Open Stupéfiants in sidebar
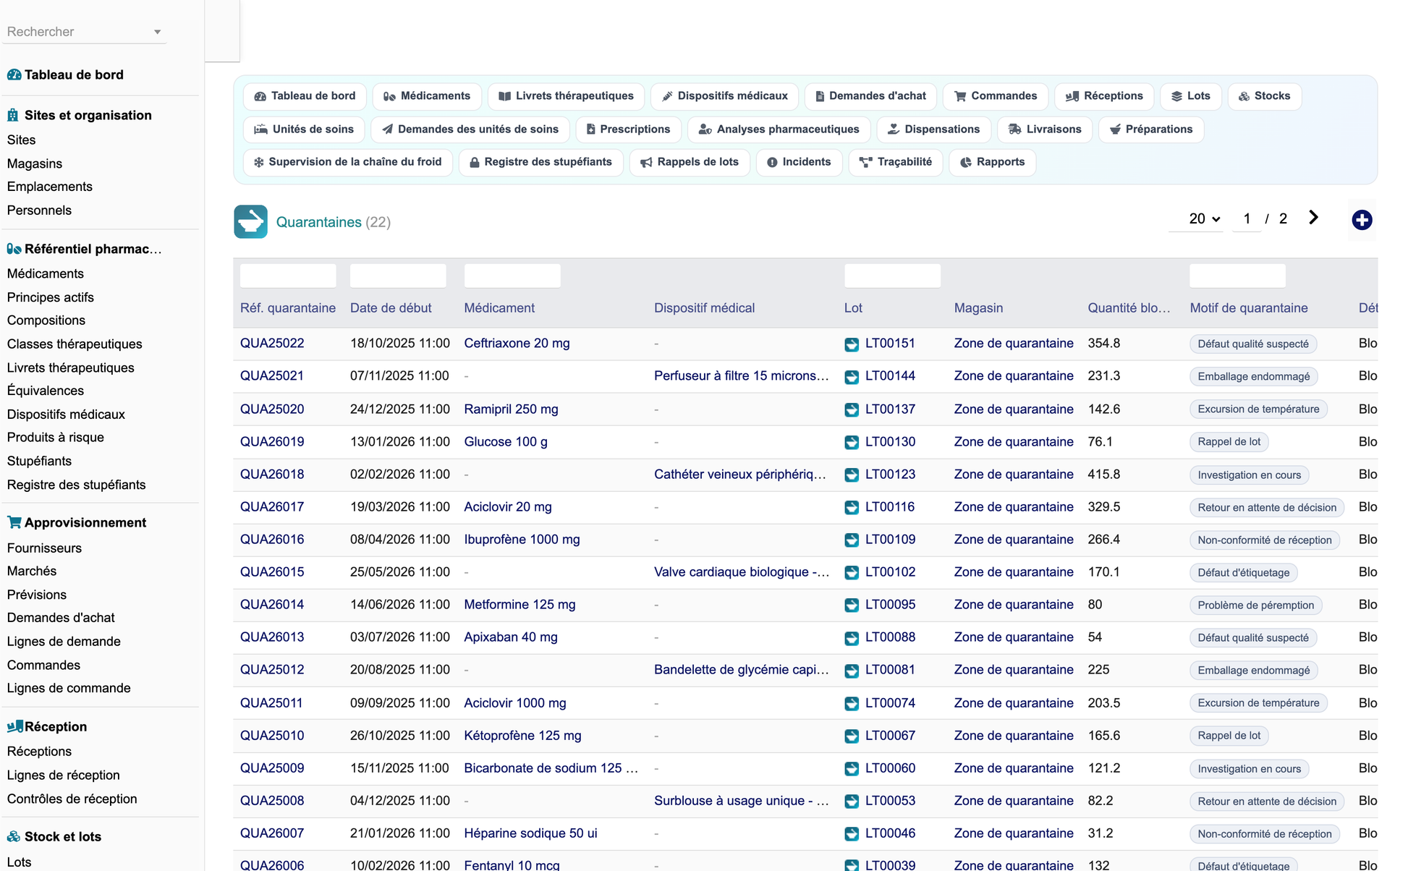This screenshot has height=871, width=1408. tap(39, 461)
